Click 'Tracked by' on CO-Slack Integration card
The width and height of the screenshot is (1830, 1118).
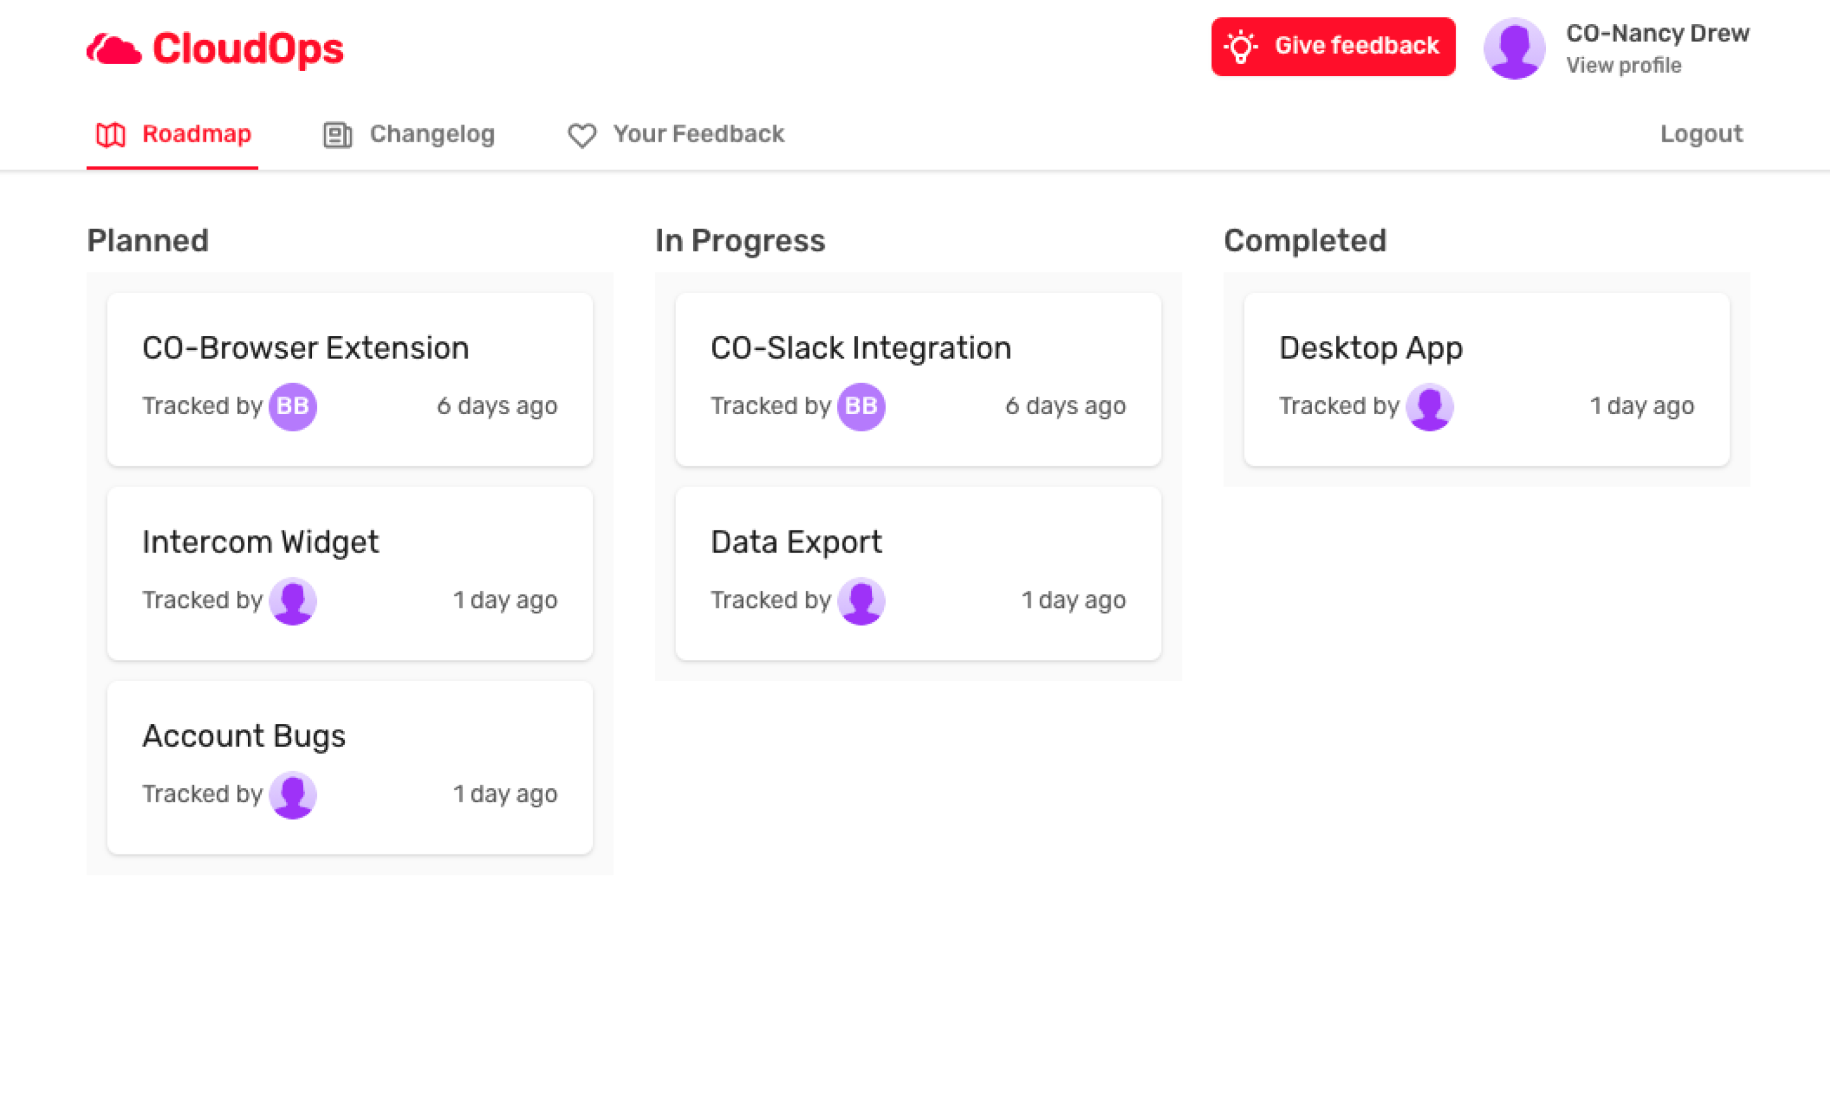click(770, 406)
